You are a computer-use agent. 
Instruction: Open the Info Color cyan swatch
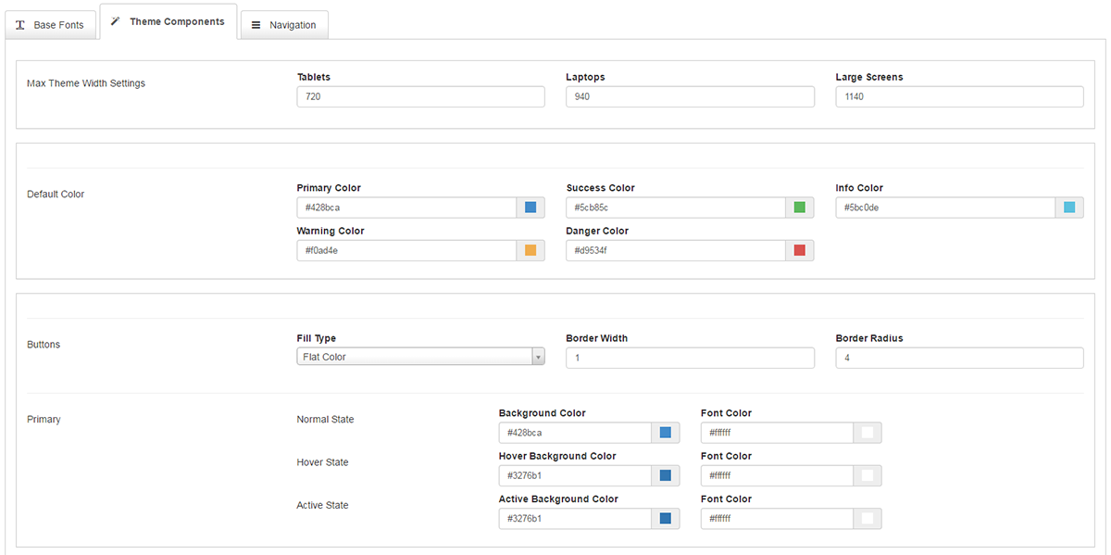pyautogui.click(x=1069, y=208)
